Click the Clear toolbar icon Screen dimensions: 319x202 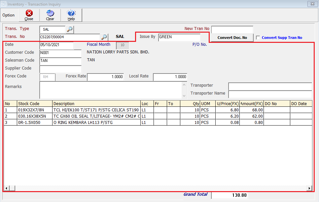click(x=50, y=15)
